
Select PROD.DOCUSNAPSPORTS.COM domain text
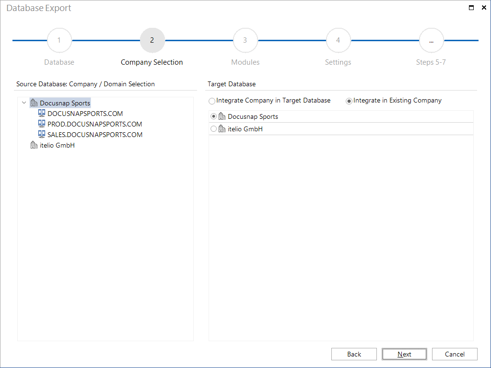pyautogui.click(x=95, y=124)
